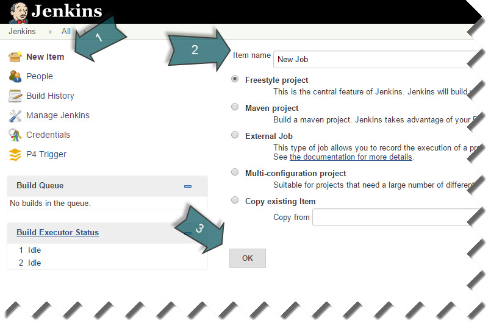Click Jenkins in the breadcrumb
491x326 pixels.
[x=22, y=32]
